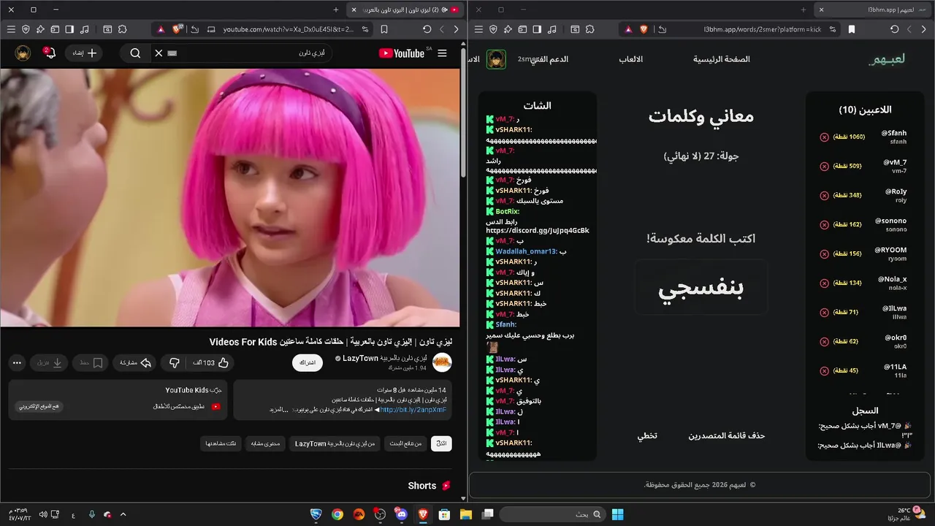Open 'الالعاب' menu on l3bhm
The image size is (935, 526).
631,59
